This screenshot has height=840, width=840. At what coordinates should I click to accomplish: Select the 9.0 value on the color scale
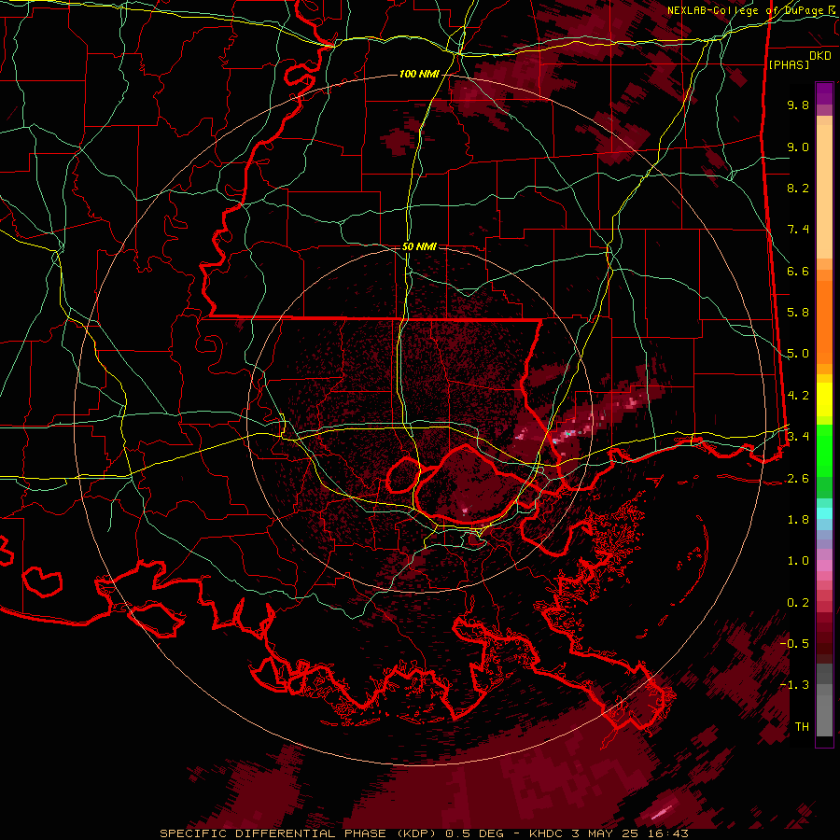click(x=798, y=147)
